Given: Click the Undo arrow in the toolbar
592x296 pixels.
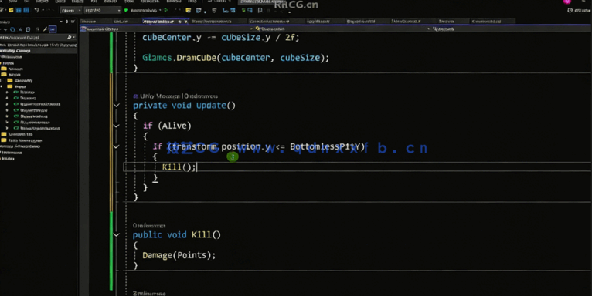Looking at the screenshot, I should [36, 10].
